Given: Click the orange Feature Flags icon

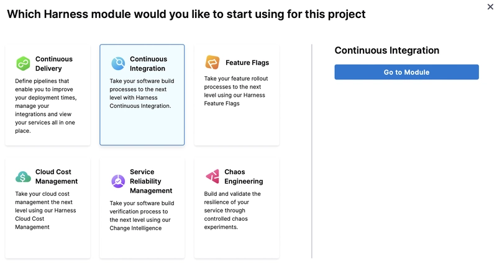Looking at the screenshot, I should click(212, 62).
